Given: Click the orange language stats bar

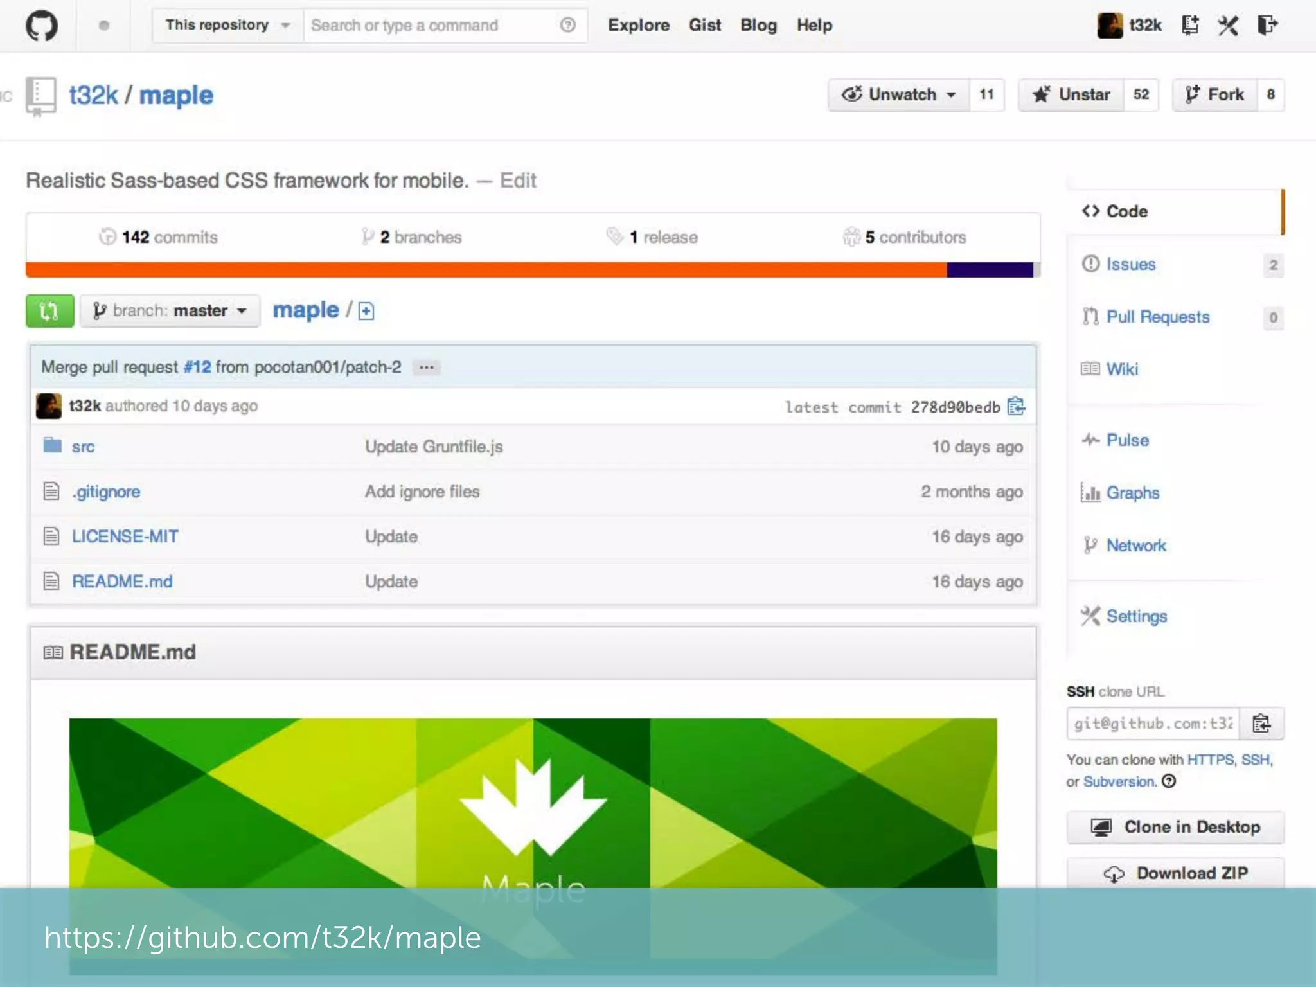Looking at the screenshot, I should click(486, 270).
